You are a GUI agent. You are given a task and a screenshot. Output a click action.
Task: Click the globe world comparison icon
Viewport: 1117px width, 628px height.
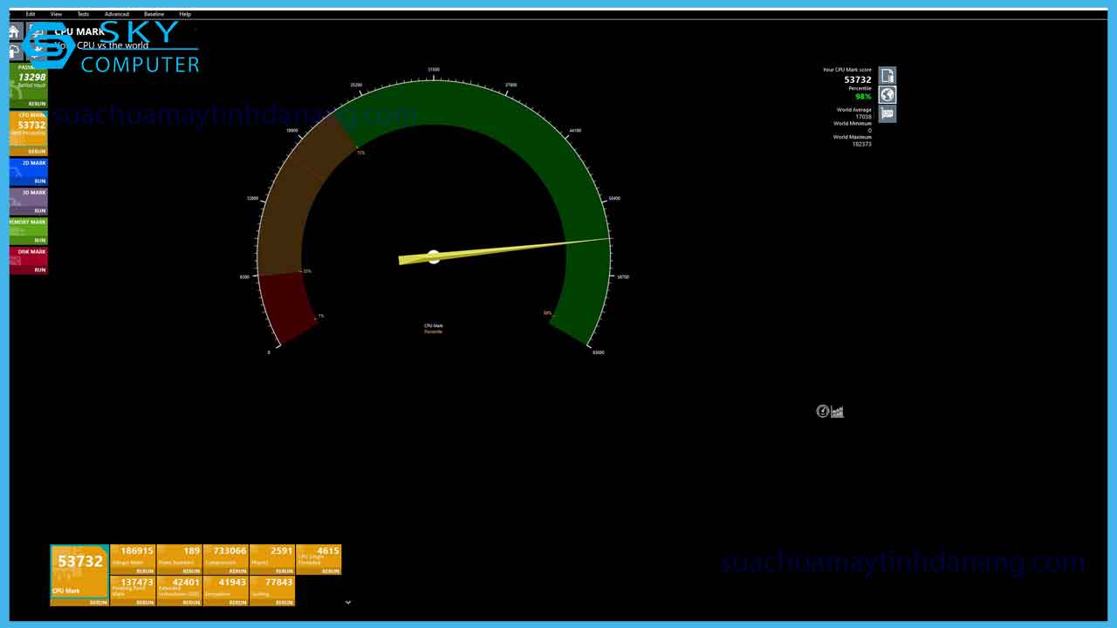tap(887, 95)
